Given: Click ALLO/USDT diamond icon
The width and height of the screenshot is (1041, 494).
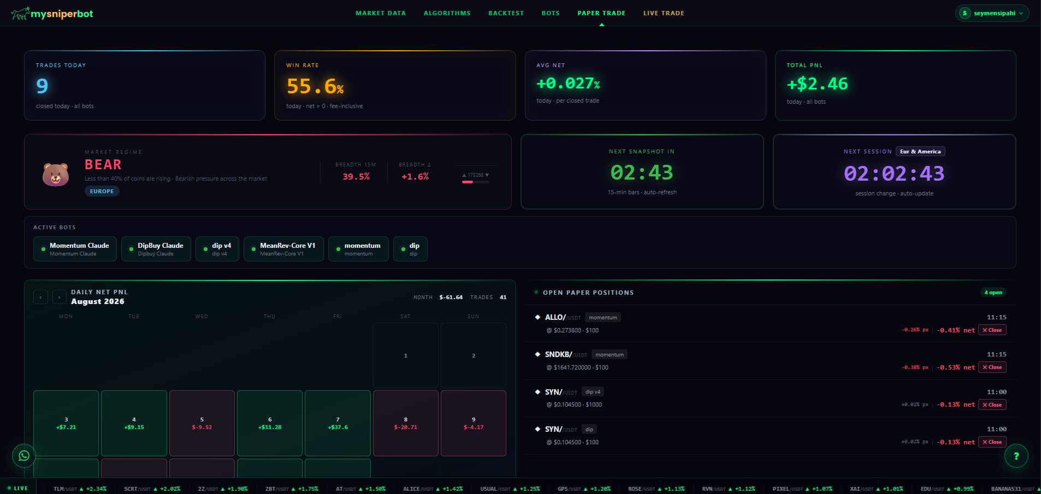Looking at the screenshot, I should (x=537, y=317).
